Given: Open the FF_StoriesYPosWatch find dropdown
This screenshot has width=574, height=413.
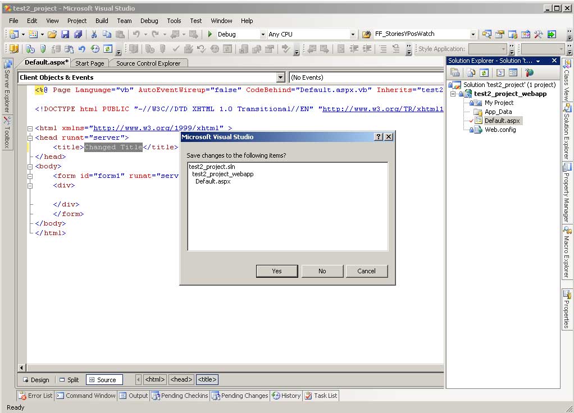Looking at the screenshot, I should click(473, 34).
